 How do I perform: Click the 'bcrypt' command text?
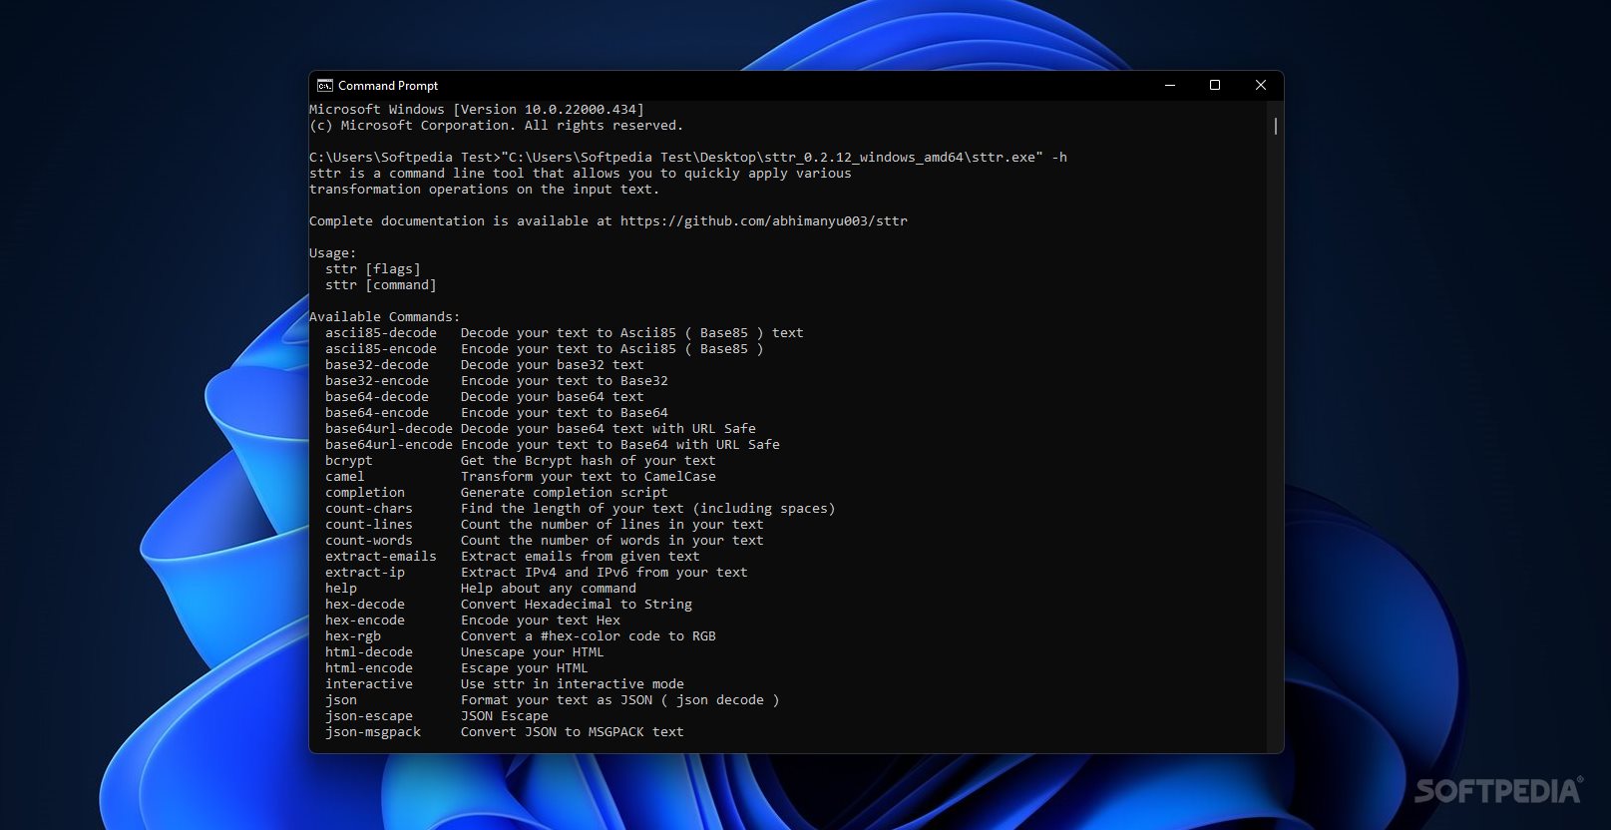(x=349, y=461)
